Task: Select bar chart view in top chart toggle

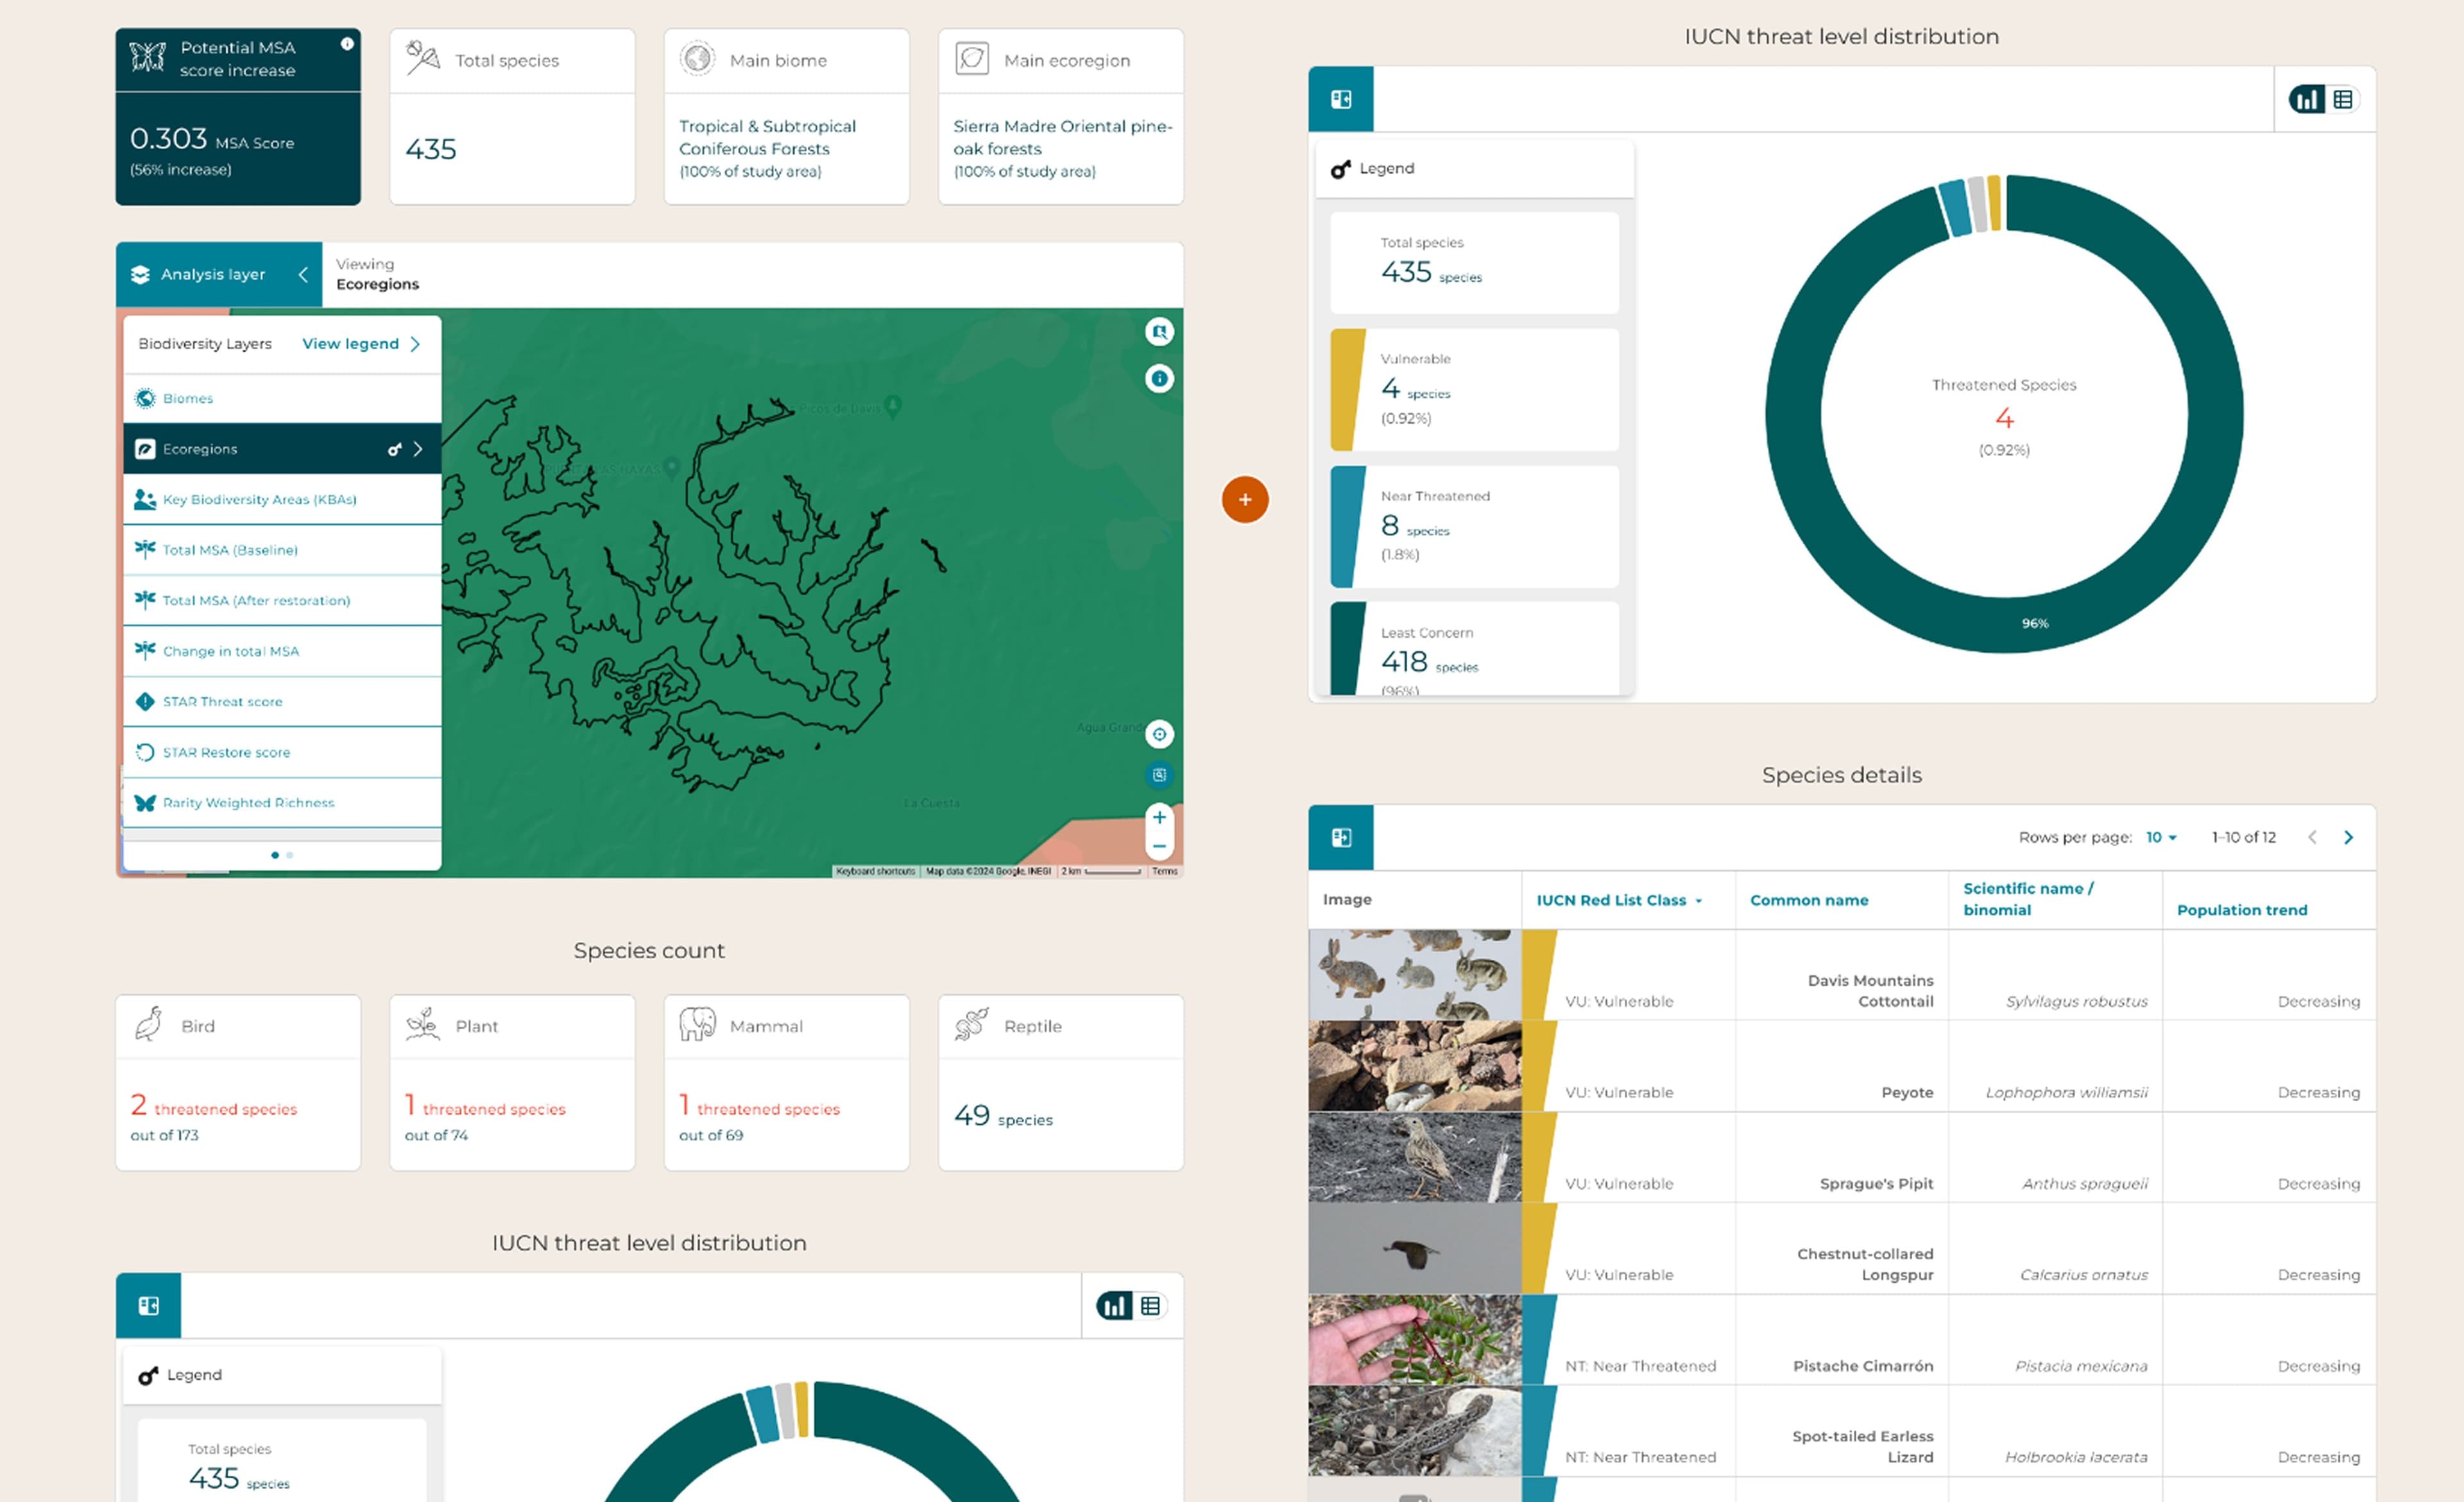Action: point(2308,99)
